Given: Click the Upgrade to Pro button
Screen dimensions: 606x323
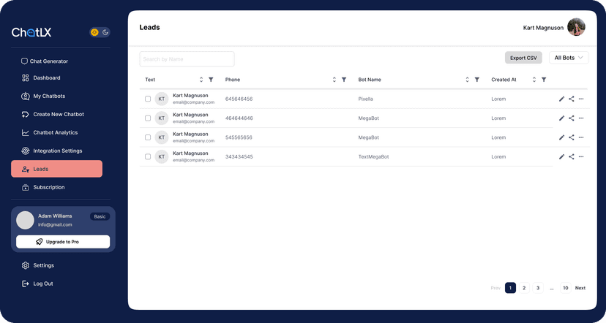Looking at the screenshot, I should 63,242.
